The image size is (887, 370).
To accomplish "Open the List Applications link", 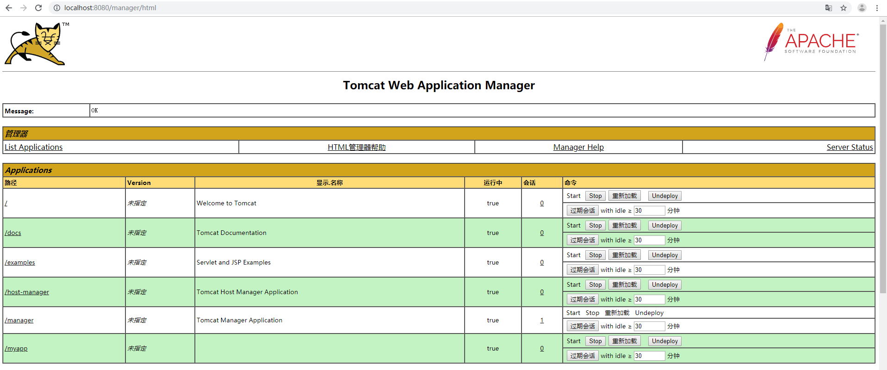I will (33, 147).
